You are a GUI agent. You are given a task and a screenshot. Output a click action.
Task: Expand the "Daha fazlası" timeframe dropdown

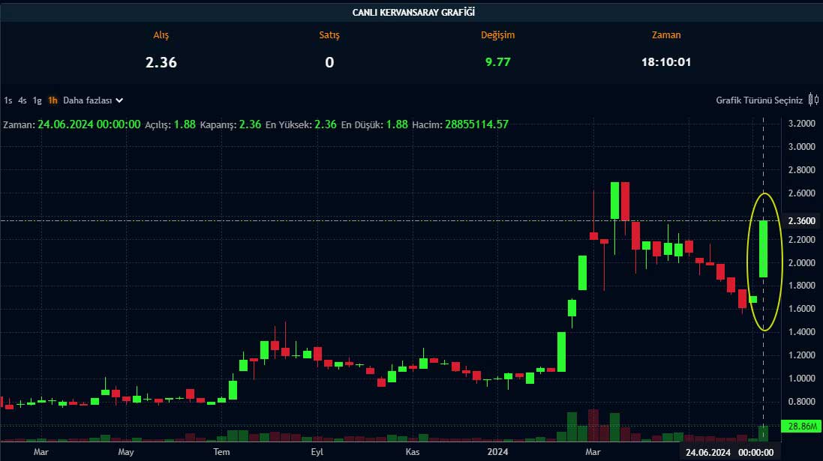click(93, 100)
